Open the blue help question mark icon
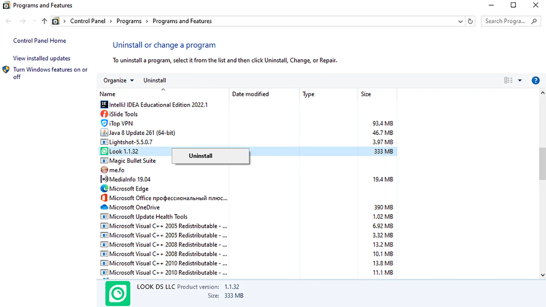546x307 pixels. (x=535, y=80)
